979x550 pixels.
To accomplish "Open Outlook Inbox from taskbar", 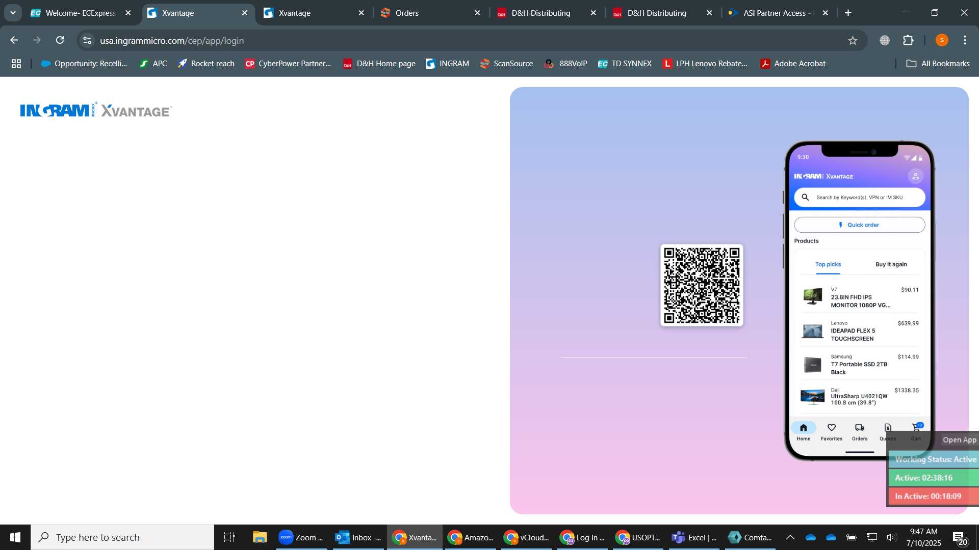I will pos(358,537).
